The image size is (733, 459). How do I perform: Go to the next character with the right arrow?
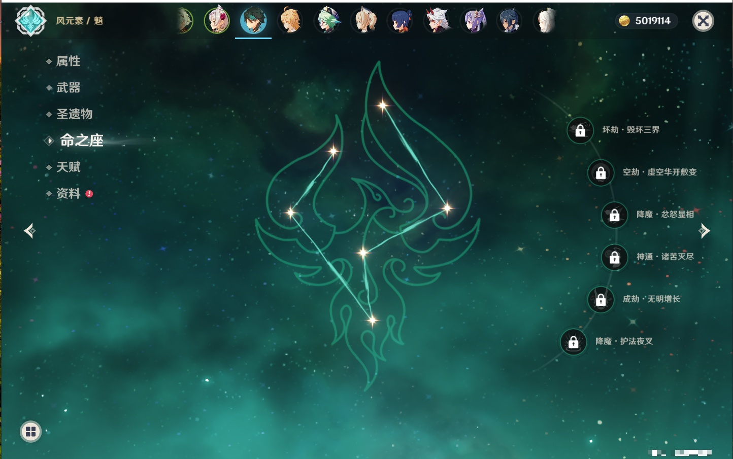[x=704, y=231]
